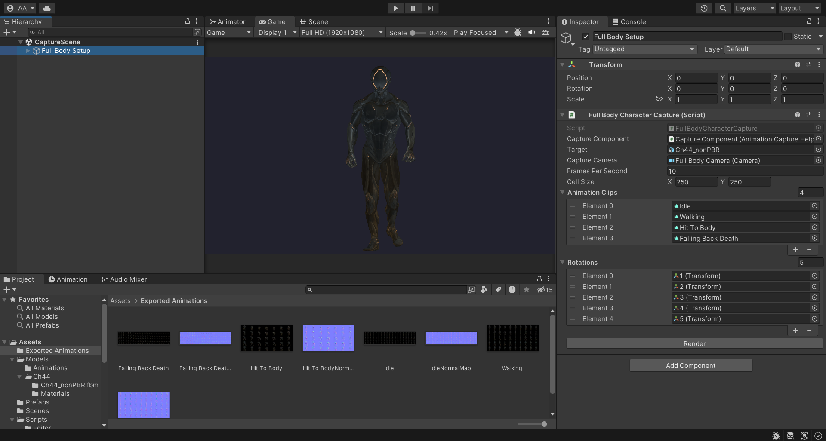Screen dimensions: 826x441
Task: Toggle hidden packages visibility count 15
Action: point(545,290)
